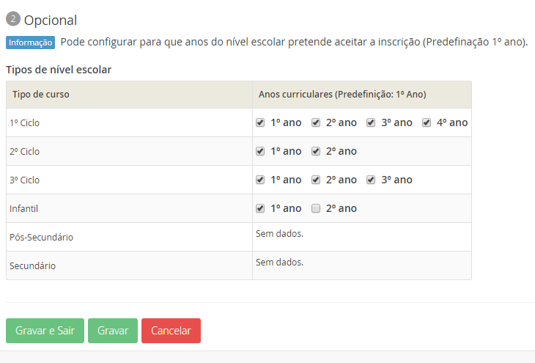Screen dimensions: 535x363
Task: Toggle 2º ano checkbox in 3º Ciclo
Action: coord(316,180)
